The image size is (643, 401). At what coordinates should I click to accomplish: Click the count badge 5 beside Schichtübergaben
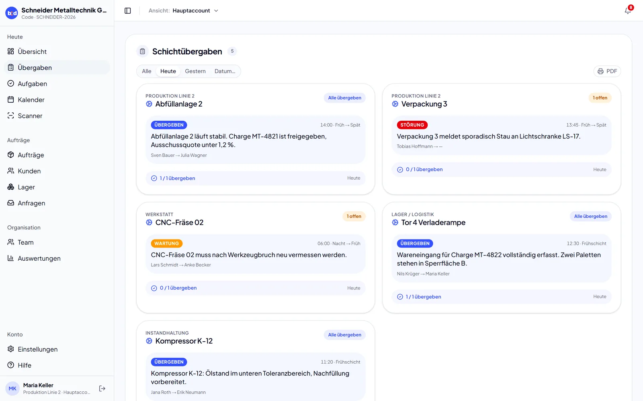[232, 51]
